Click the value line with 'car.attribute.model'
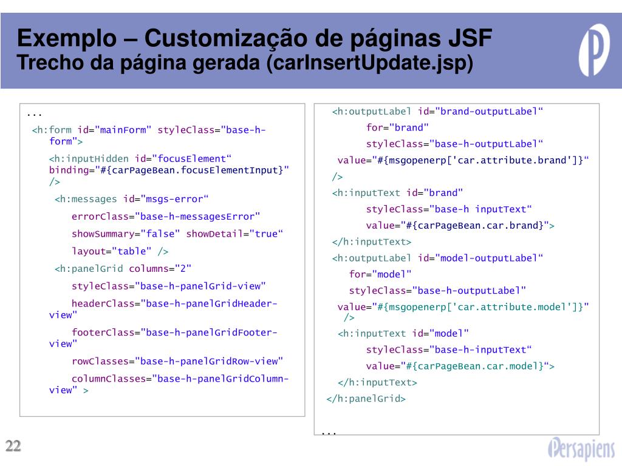The width and height of the screenshot is (622, 466). pyautogui.click(x=463, y=307)
